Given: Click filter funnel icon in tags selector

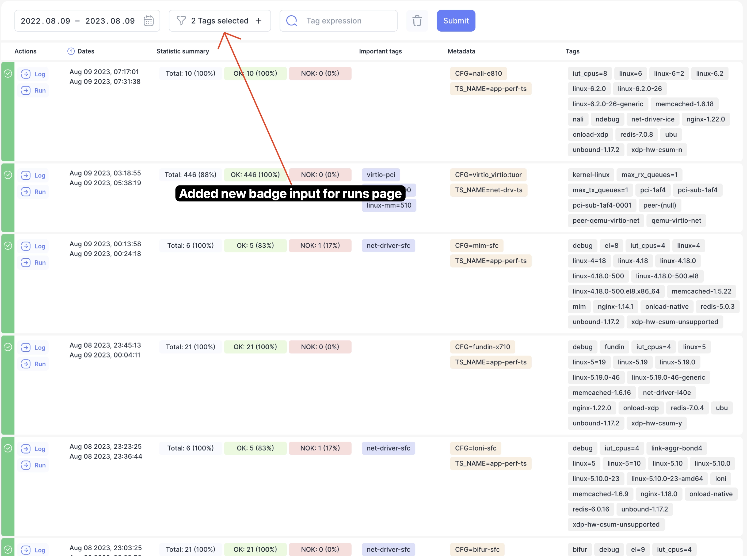Looking at the screenshot, I should pyautogui.click(x=181, y=21).
